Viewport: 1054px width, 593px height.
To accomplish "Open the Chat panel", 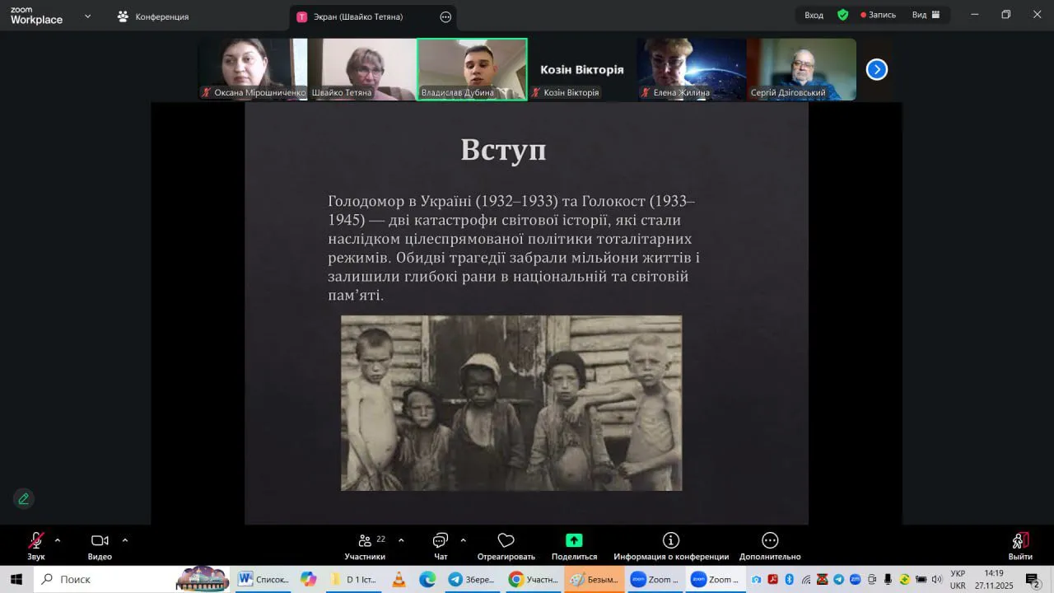I will 441,541.
